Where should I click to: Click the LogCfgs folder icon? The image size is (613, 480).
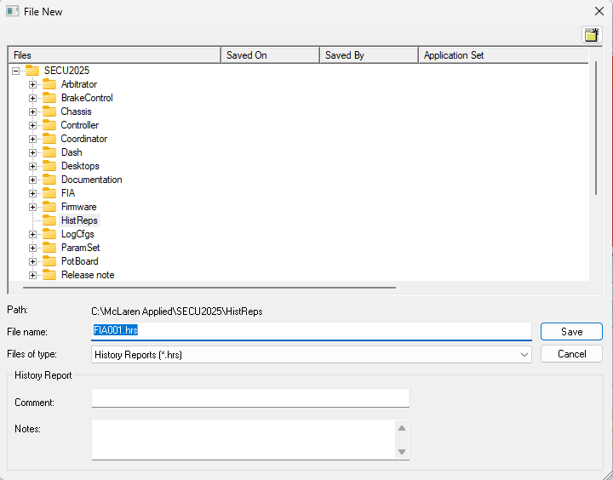click(49, 234)
